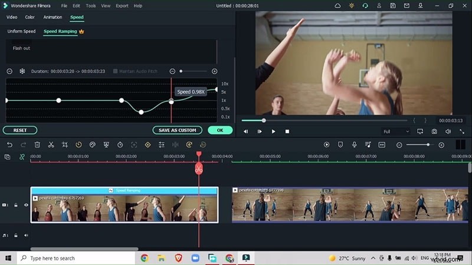This screenshot has width=472, height=265.
Task: Switch to the Color tab
Action: click(x=29, y=17)
